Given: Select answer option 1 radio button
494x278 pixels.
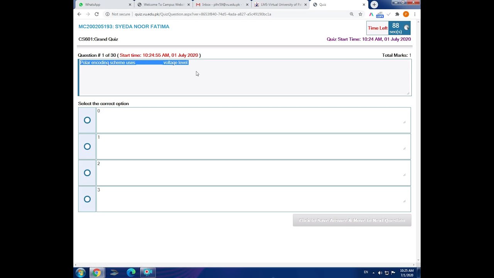Looking at the screenshot, I should [87, 146].
